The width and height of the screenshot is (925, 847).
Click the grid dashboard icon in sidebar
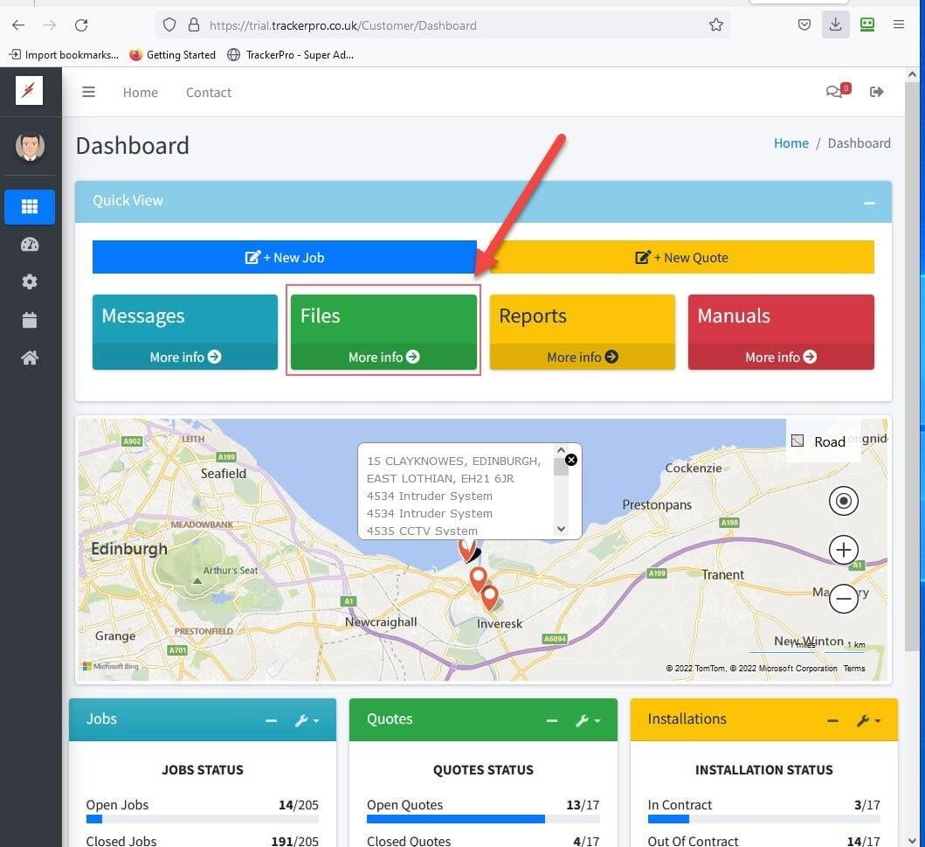[30, 207]
